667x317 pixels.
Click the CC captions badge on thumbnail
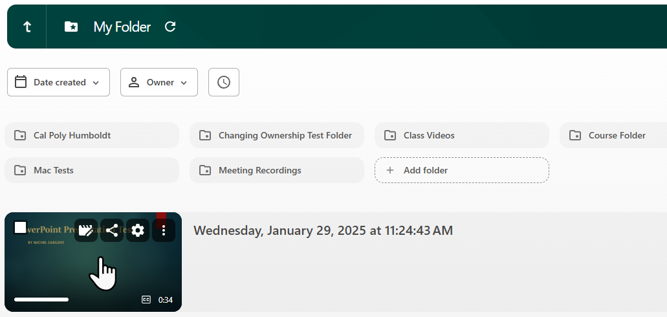146,300
